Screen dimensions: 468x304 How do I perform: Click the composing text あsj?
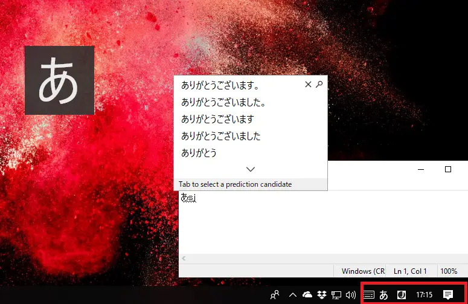tap(188, 198)
